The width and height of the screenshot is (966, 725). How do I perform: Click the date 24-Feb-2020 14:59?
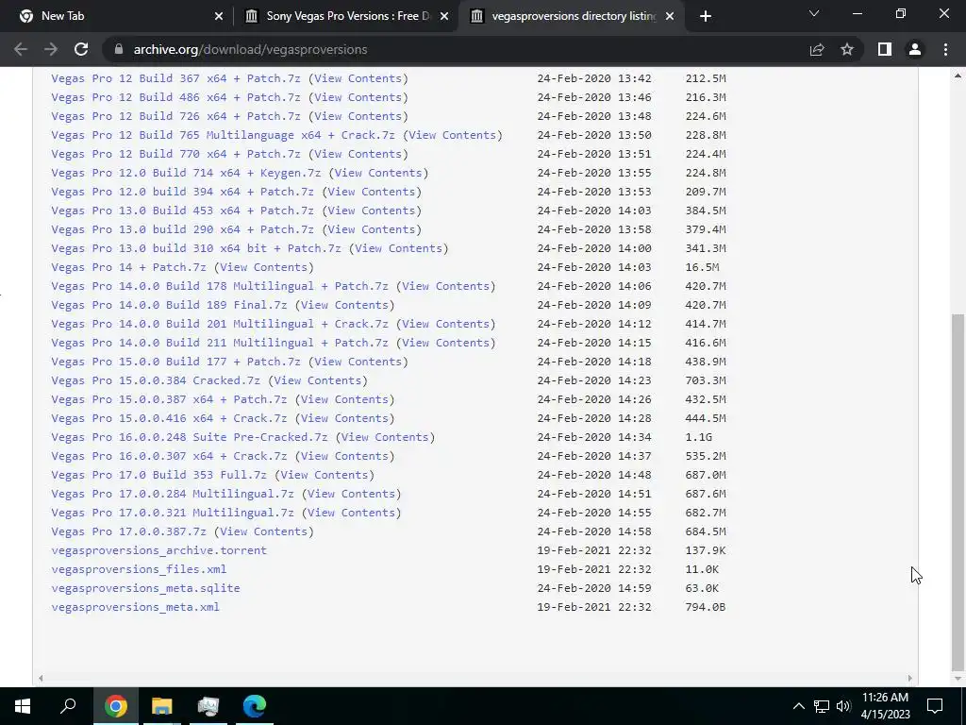tap(594, 588)
